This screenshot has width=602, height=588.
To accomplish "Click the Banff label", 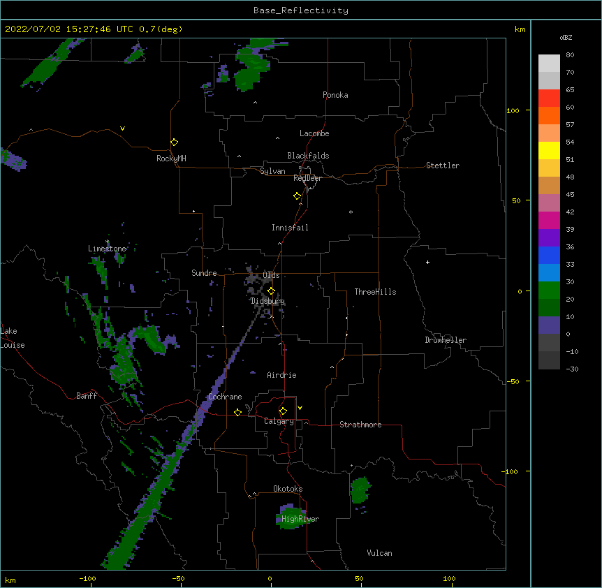I will [x=87, y=396].
